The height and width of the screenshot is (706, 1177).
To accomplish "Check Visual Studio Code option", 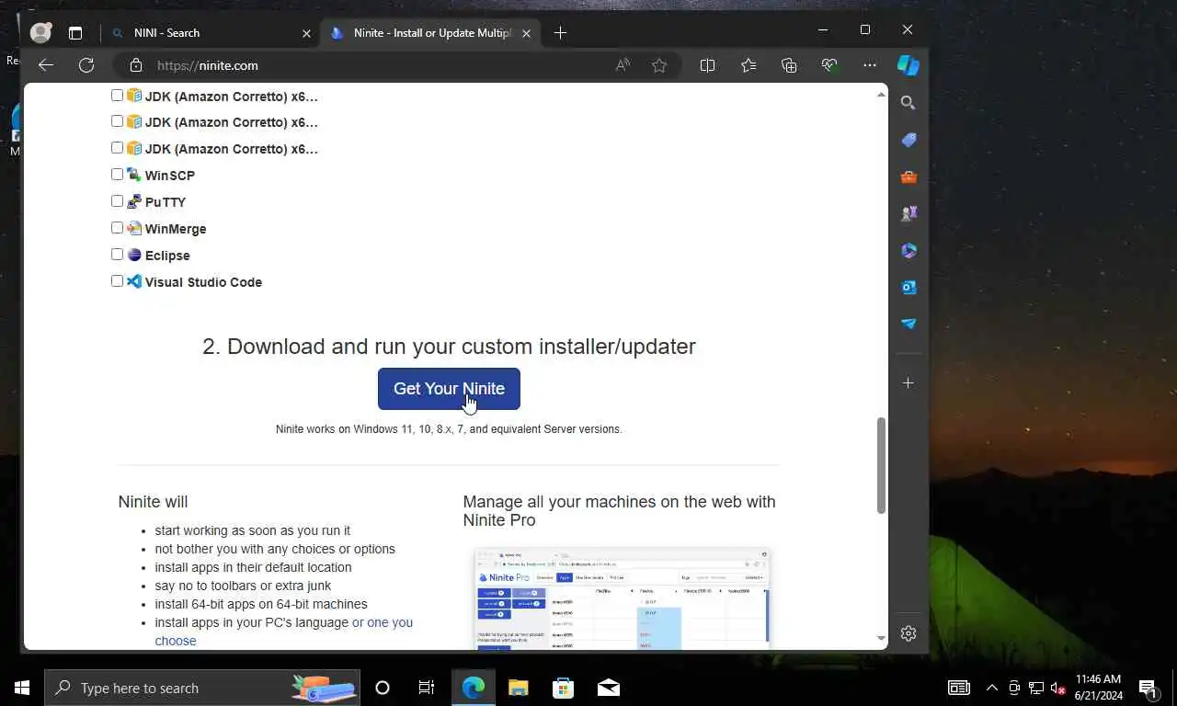I will pos(117,281).
